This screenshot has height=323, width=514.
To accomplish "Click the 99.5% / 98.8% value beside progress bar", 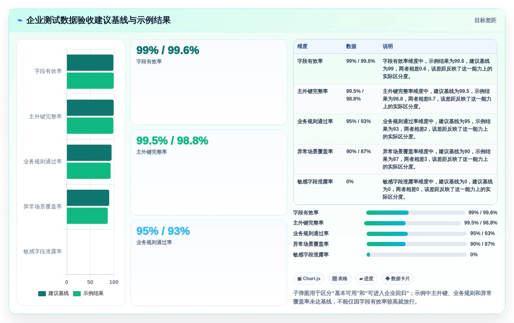I will point(480,223).
